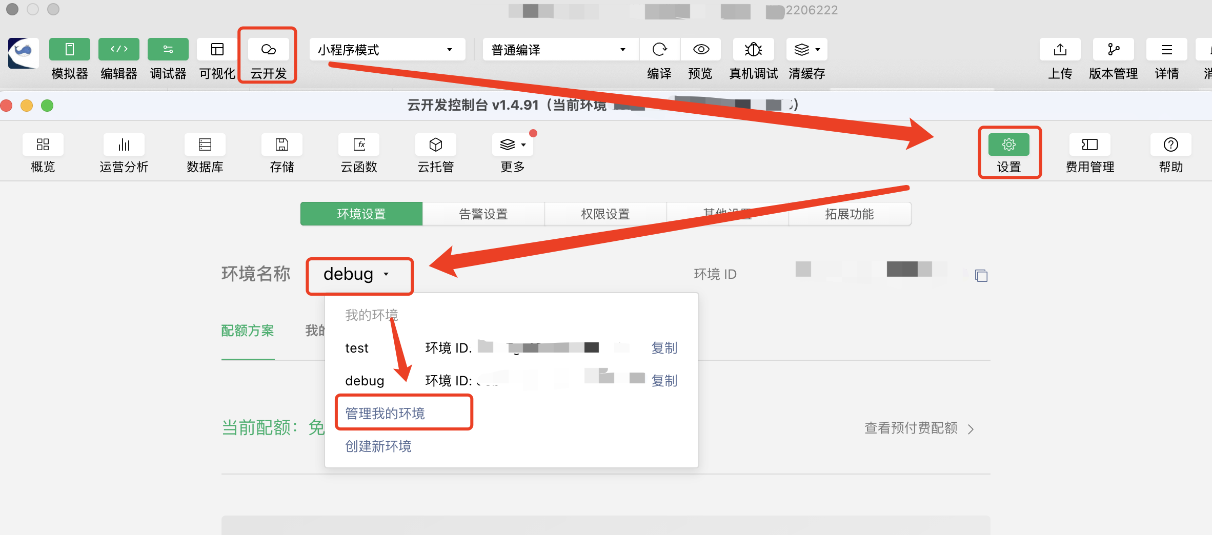Click the 创建新环境 link
This screenshot has width=1212, height=535.
point(378,446)
